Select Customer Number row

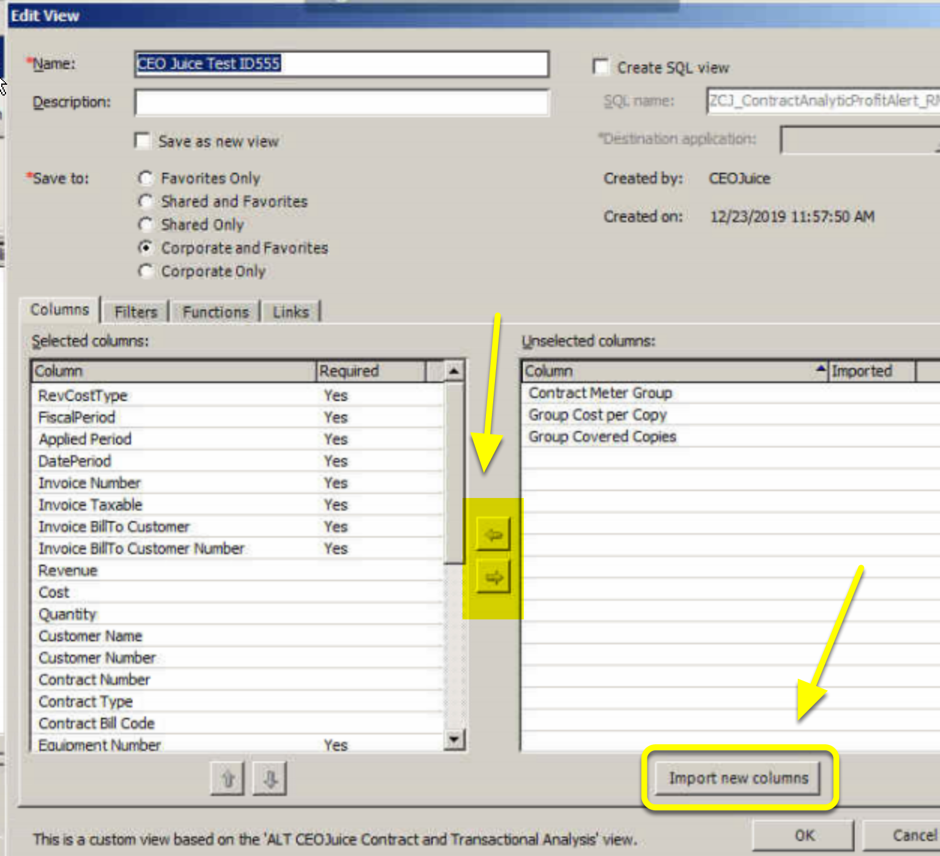point(238,658)
